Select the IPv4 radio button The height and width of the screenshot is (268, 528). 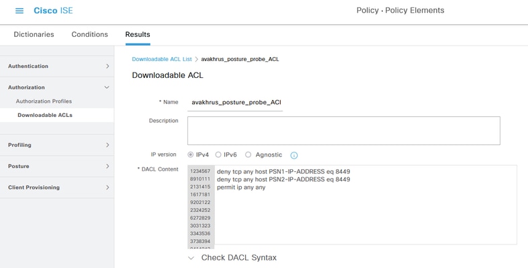[x=191, y=155]
